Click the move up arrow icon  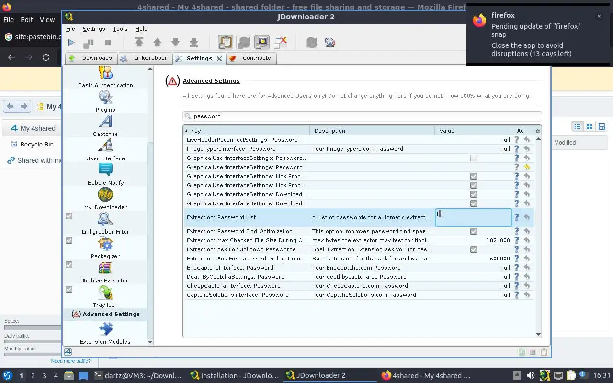157,43
